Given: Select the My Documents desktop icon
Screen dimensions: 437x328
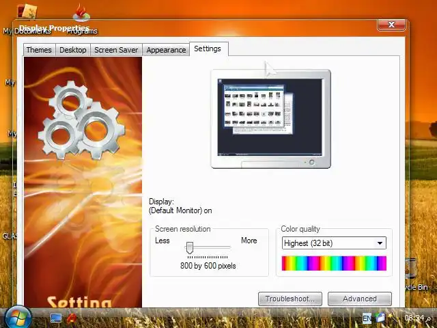Looking at the screenshot, I should click(27, 18).
